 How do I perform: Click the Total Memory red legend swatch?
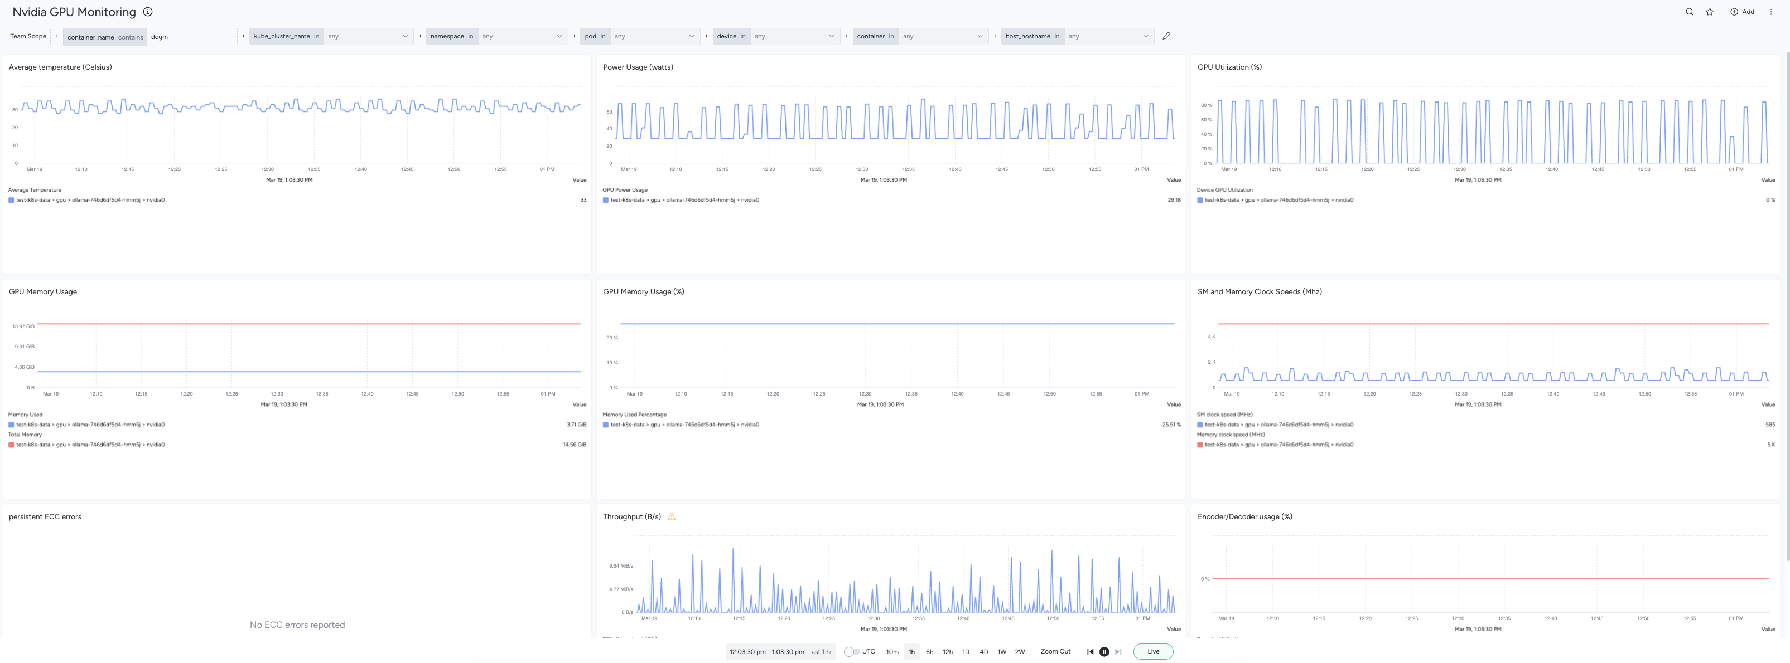click(x=11, y=444)
